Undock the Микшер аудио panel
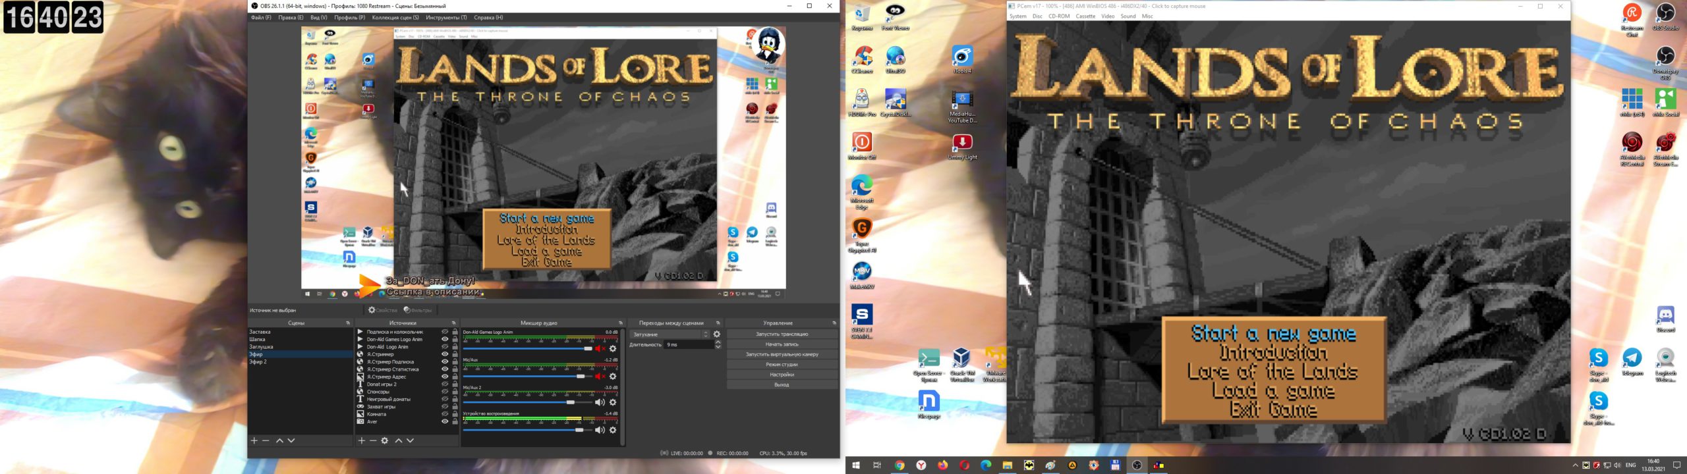This screenshot has width=1687, height=474. [x=620, y=323]
